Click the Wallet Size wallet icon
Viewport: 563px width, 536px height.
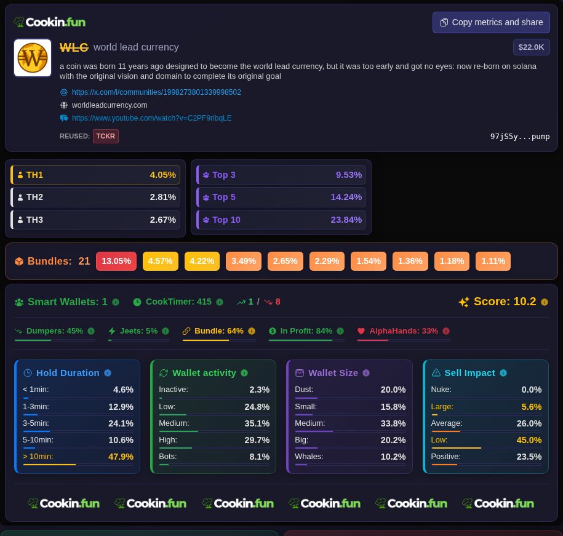[x=300, y=373]
